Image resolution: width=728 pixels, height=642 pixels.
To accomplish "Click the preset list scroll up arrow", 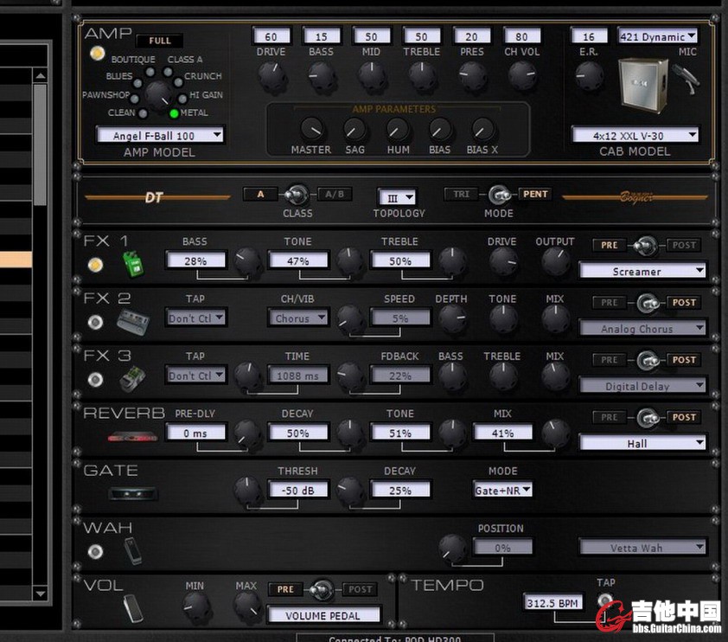I will (x=41, y=76).
